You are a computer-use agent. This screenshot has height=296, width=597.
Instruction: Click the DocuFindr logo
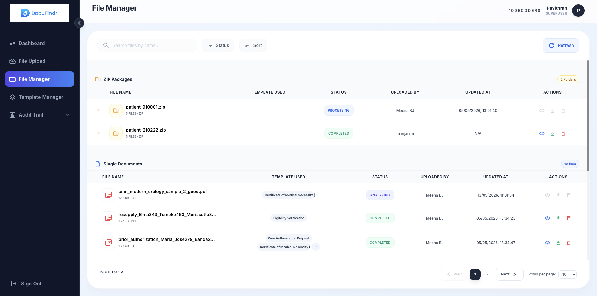pos(39,13)
